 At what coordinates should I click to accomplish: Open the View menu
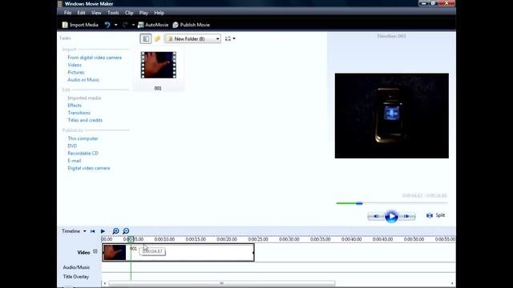[x=96, y=13]
